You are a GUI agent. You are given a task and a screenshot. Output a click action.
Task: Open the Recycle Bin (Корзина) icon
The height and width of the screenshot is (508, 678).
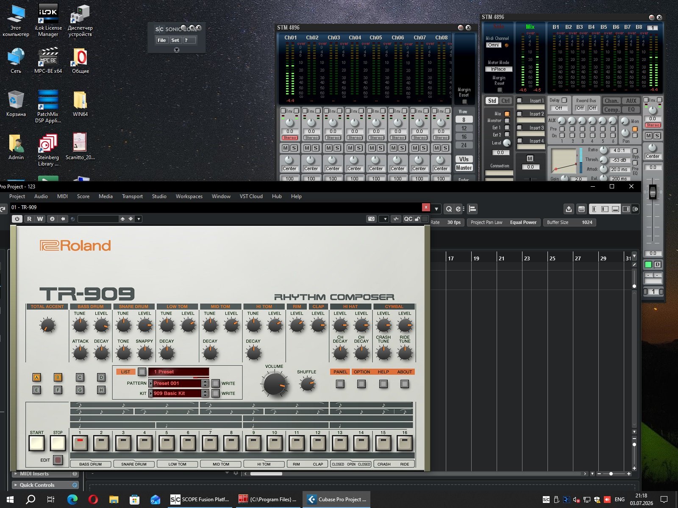(x=16, y=104)
